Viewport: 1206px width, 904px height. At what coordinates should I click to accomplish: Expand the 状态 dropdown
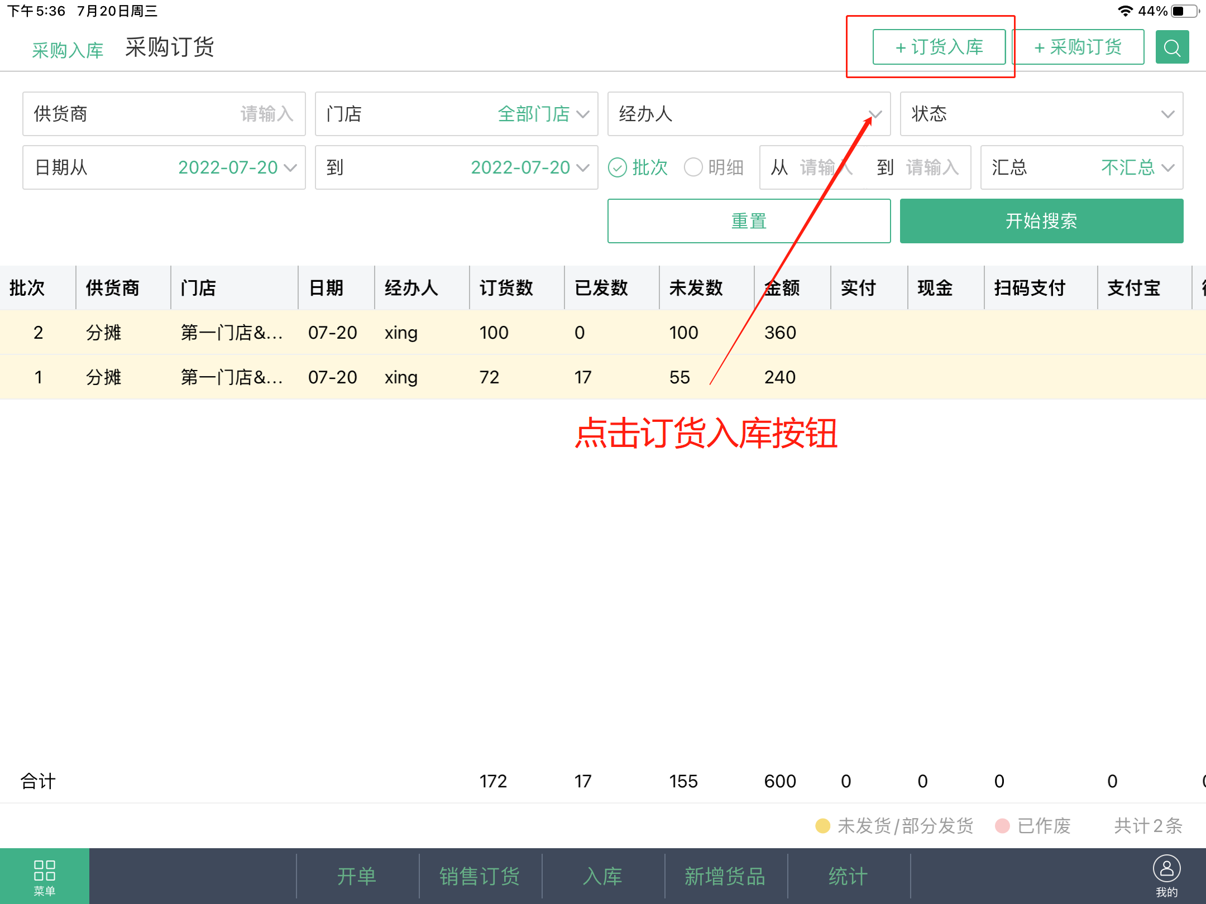(x=1041, y=114)
